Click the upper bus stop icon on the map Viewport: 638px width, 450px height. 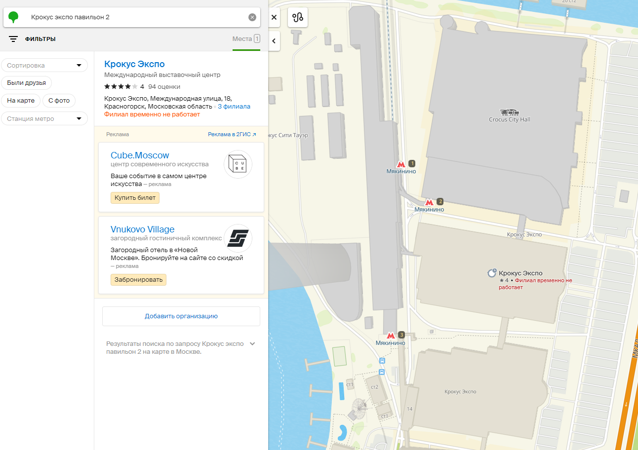pos(382,362)
